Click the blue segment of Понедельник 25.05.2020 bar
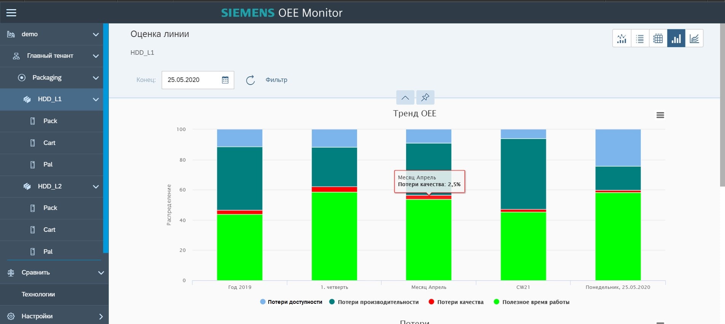Image resolution: width=725 pixels, height=324 pixels. point(618,148)
